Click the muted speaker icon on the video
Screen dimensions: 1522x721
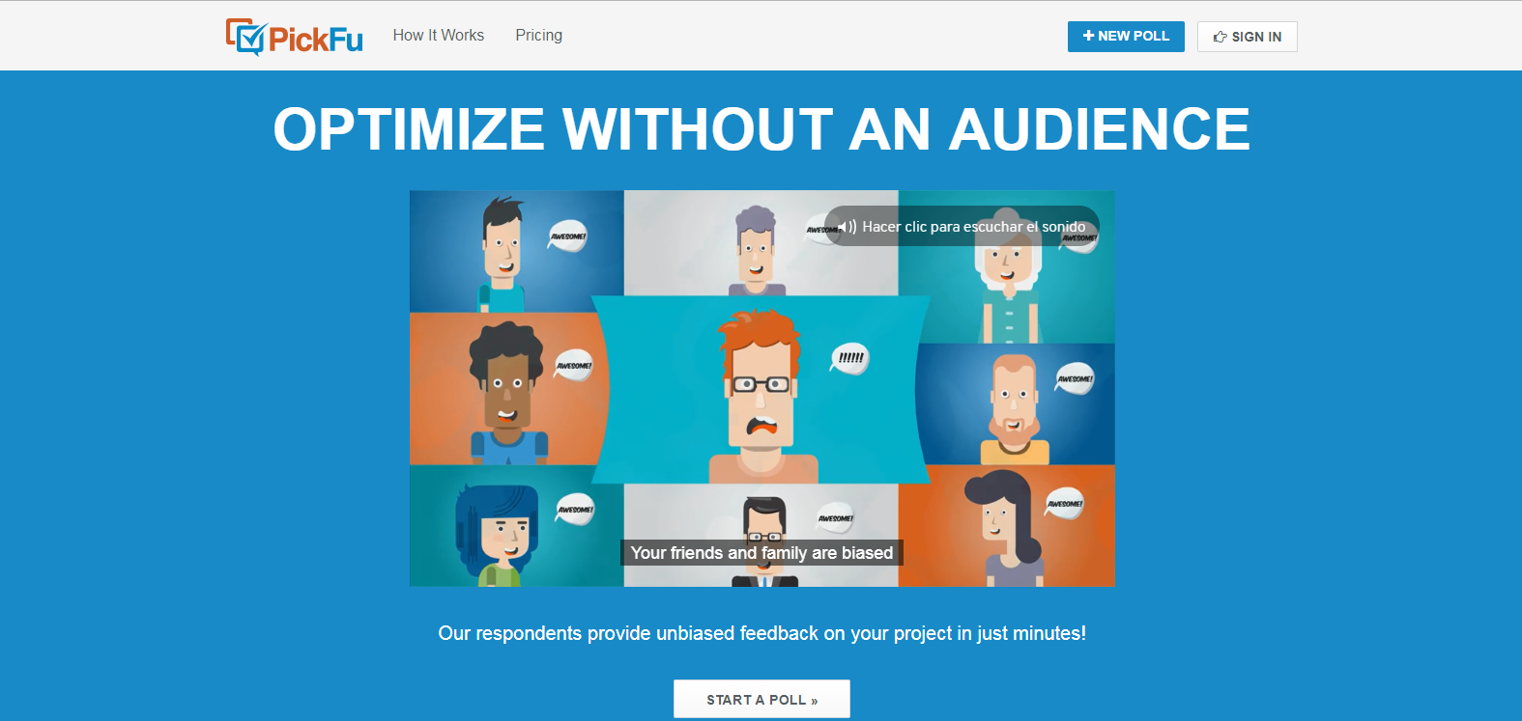pyautogui.click(x=847, y=226)
